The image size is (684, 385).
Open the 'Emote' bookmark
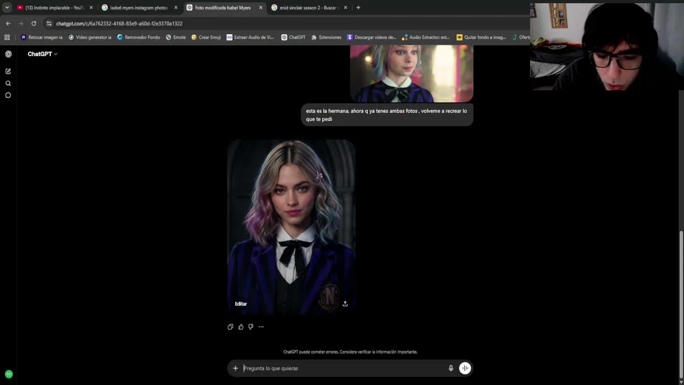[176, 37]
